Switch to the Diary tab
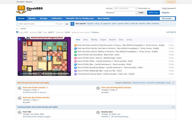 click(x=121, y=40)
